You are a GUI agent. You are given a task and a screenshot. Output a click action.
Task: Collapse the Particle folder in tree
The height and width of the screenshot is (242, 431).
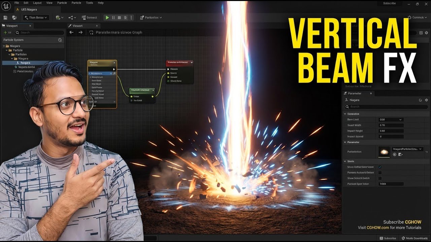[6, 50]
